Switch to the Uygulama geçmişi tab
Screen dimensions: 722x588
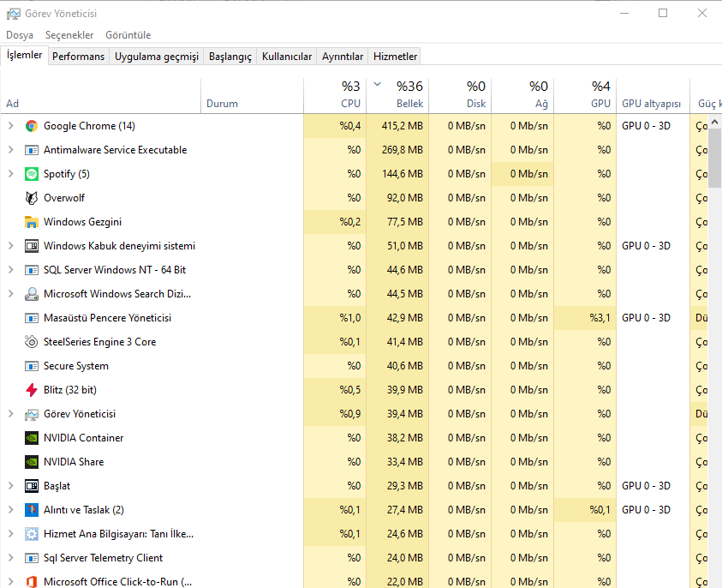[x=157, y=57]
